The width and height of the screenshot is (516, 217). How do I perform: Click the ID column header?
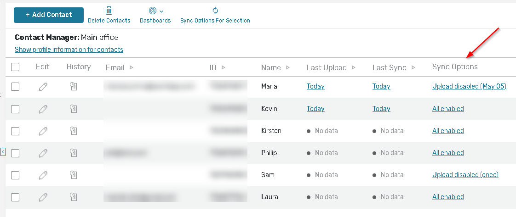click(x=213, y=67)
